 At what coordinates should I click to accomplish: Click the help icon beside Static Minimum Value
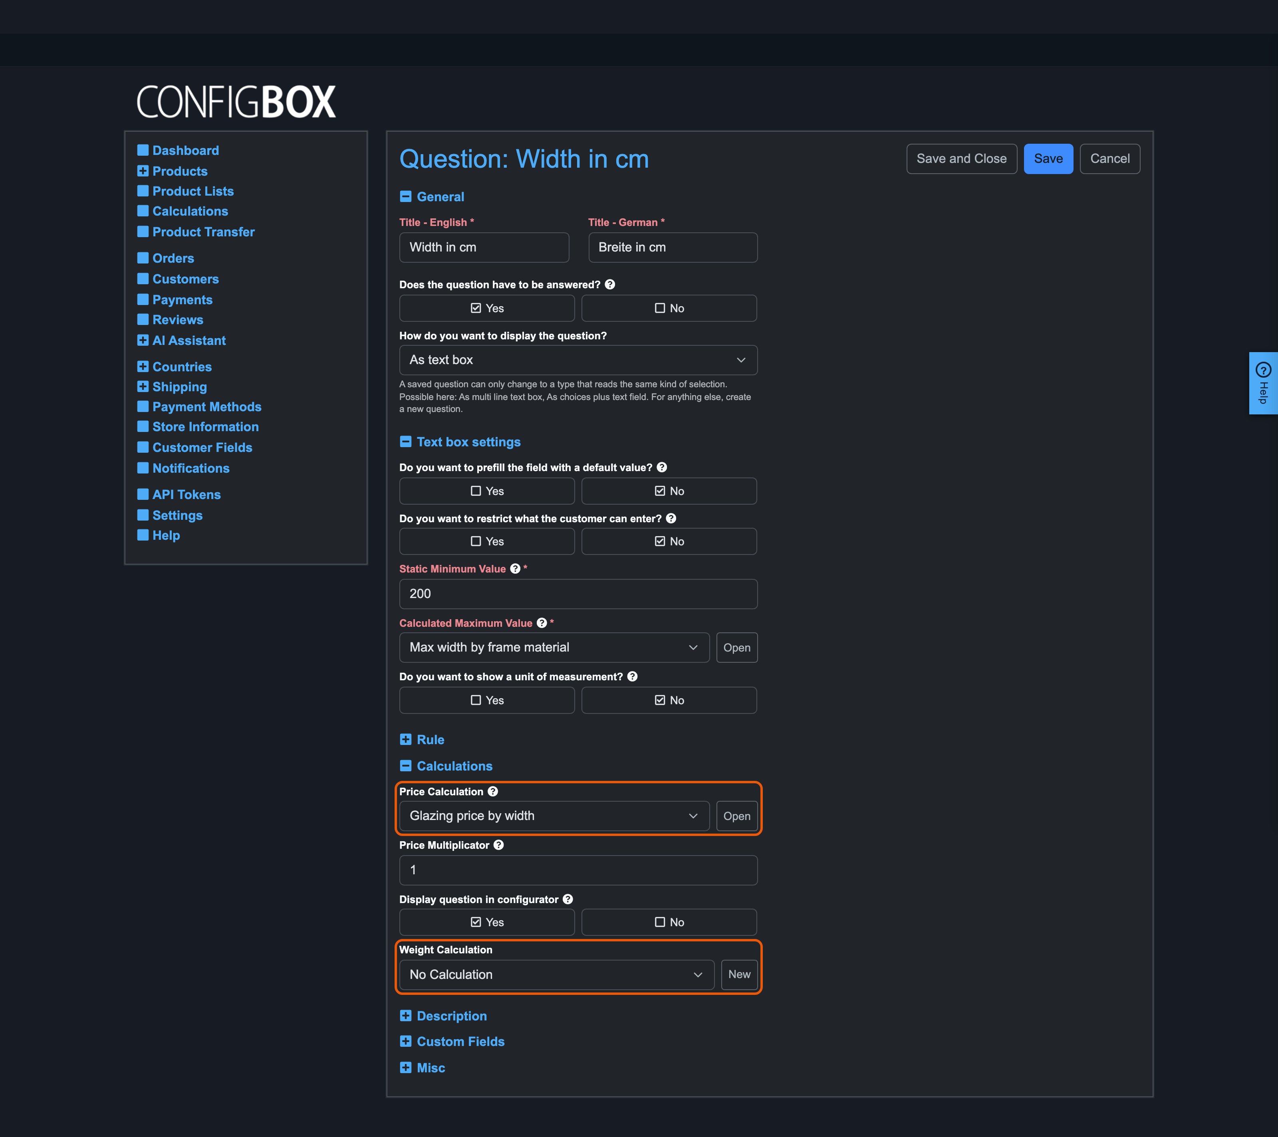point(515,569)
